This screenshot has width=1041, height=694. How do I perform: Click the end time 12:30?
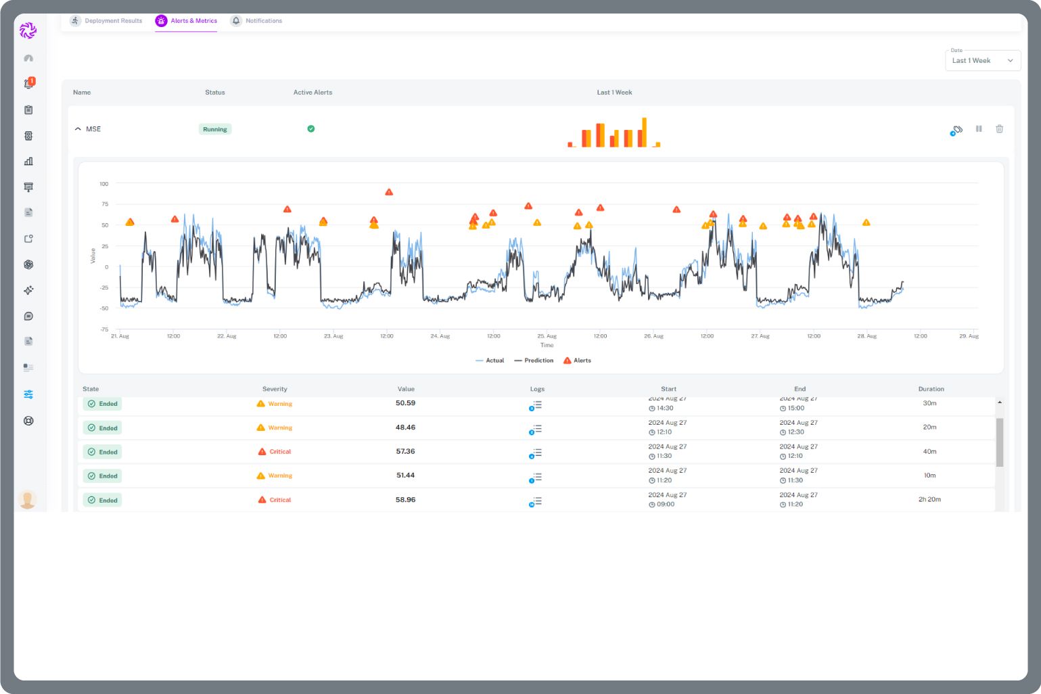click(792, 432)
